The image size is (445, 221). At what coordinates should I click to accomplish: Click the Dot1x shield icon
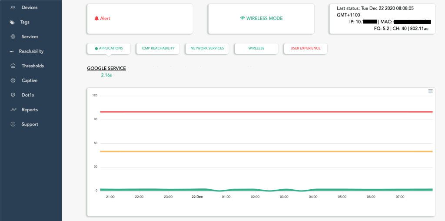click(x=13, y=95)
